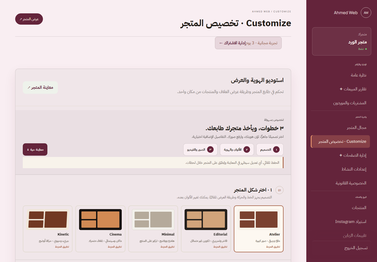The height and width of the screenshot is (262, 377).
Task: Select the Cinema theme card
Action: (x=100, y=229)
